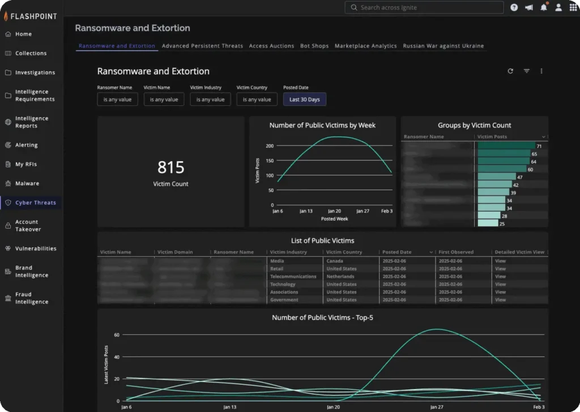Click the Vulnerabilities biohazard icon
Viewport: 580px width, 412px height.
pyautogui.click(x=8, y=248)
